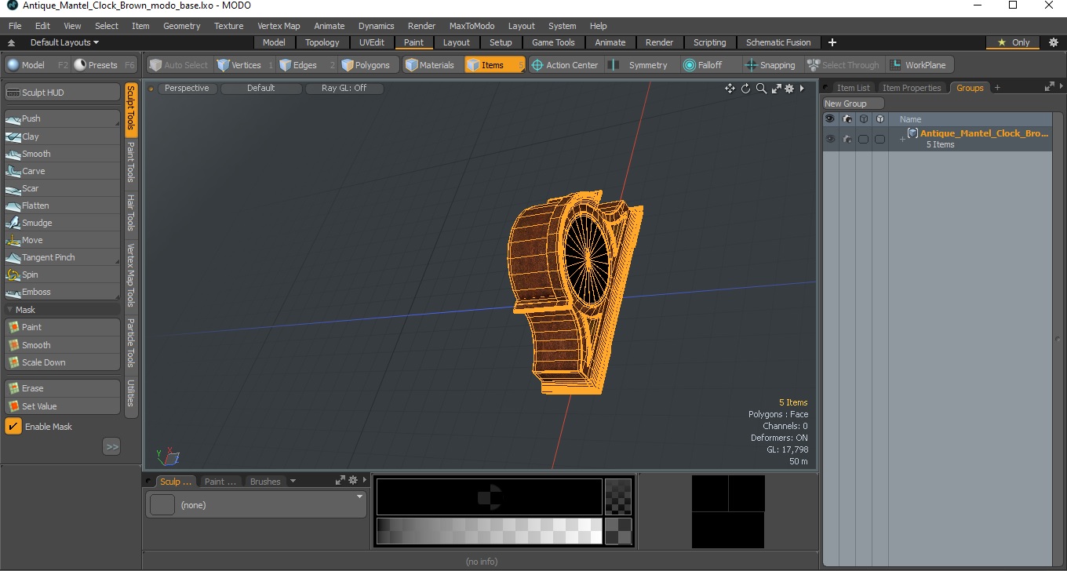Toggle Auto Select mode
The height and width of the screenshot is (571, 1067).
[179, 65]
